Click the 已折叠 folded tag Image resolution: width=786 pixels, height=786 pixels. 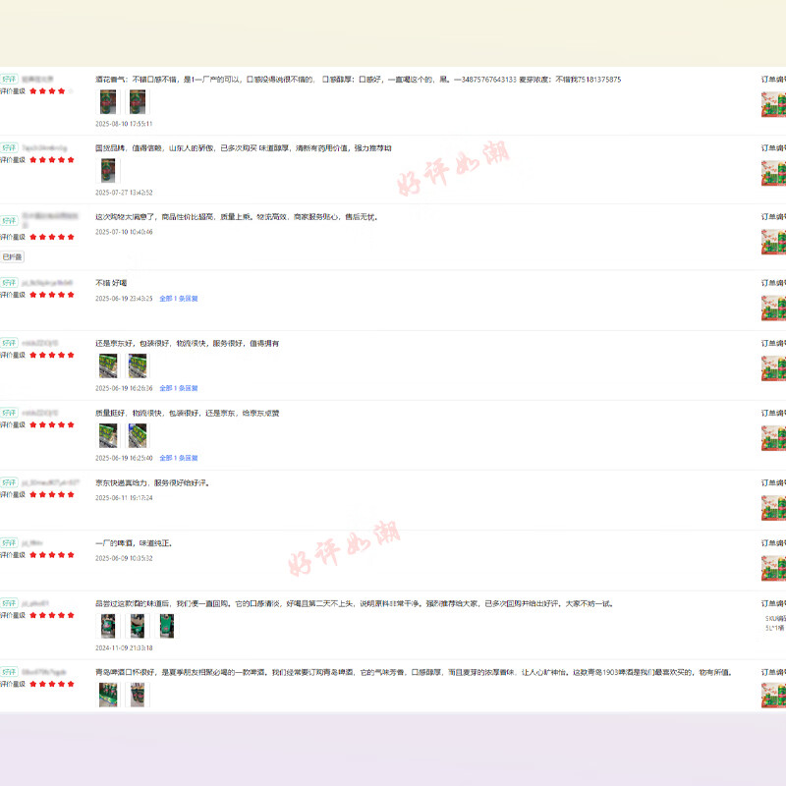coord(12,256)
